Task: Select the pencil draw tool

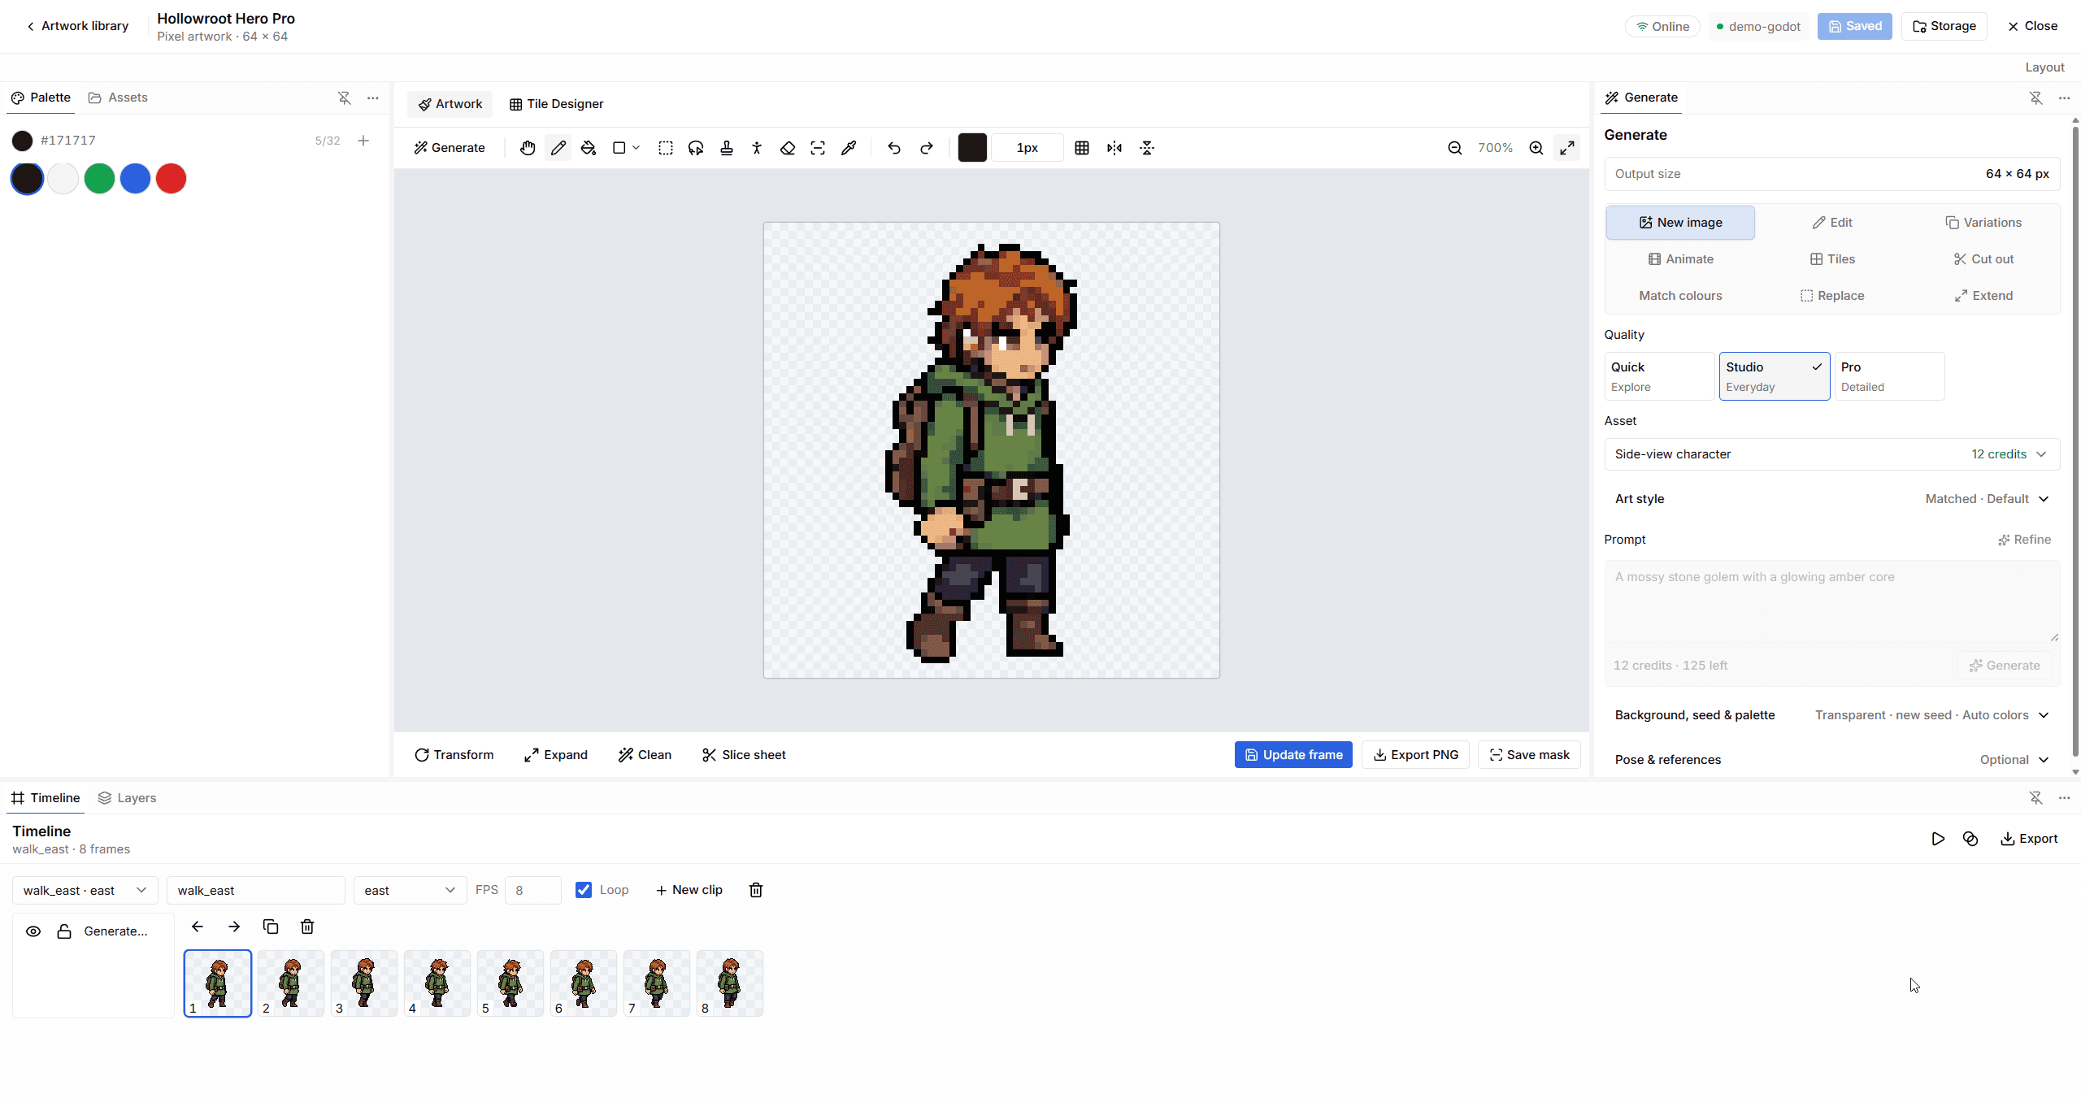Action: coord(558,148)
